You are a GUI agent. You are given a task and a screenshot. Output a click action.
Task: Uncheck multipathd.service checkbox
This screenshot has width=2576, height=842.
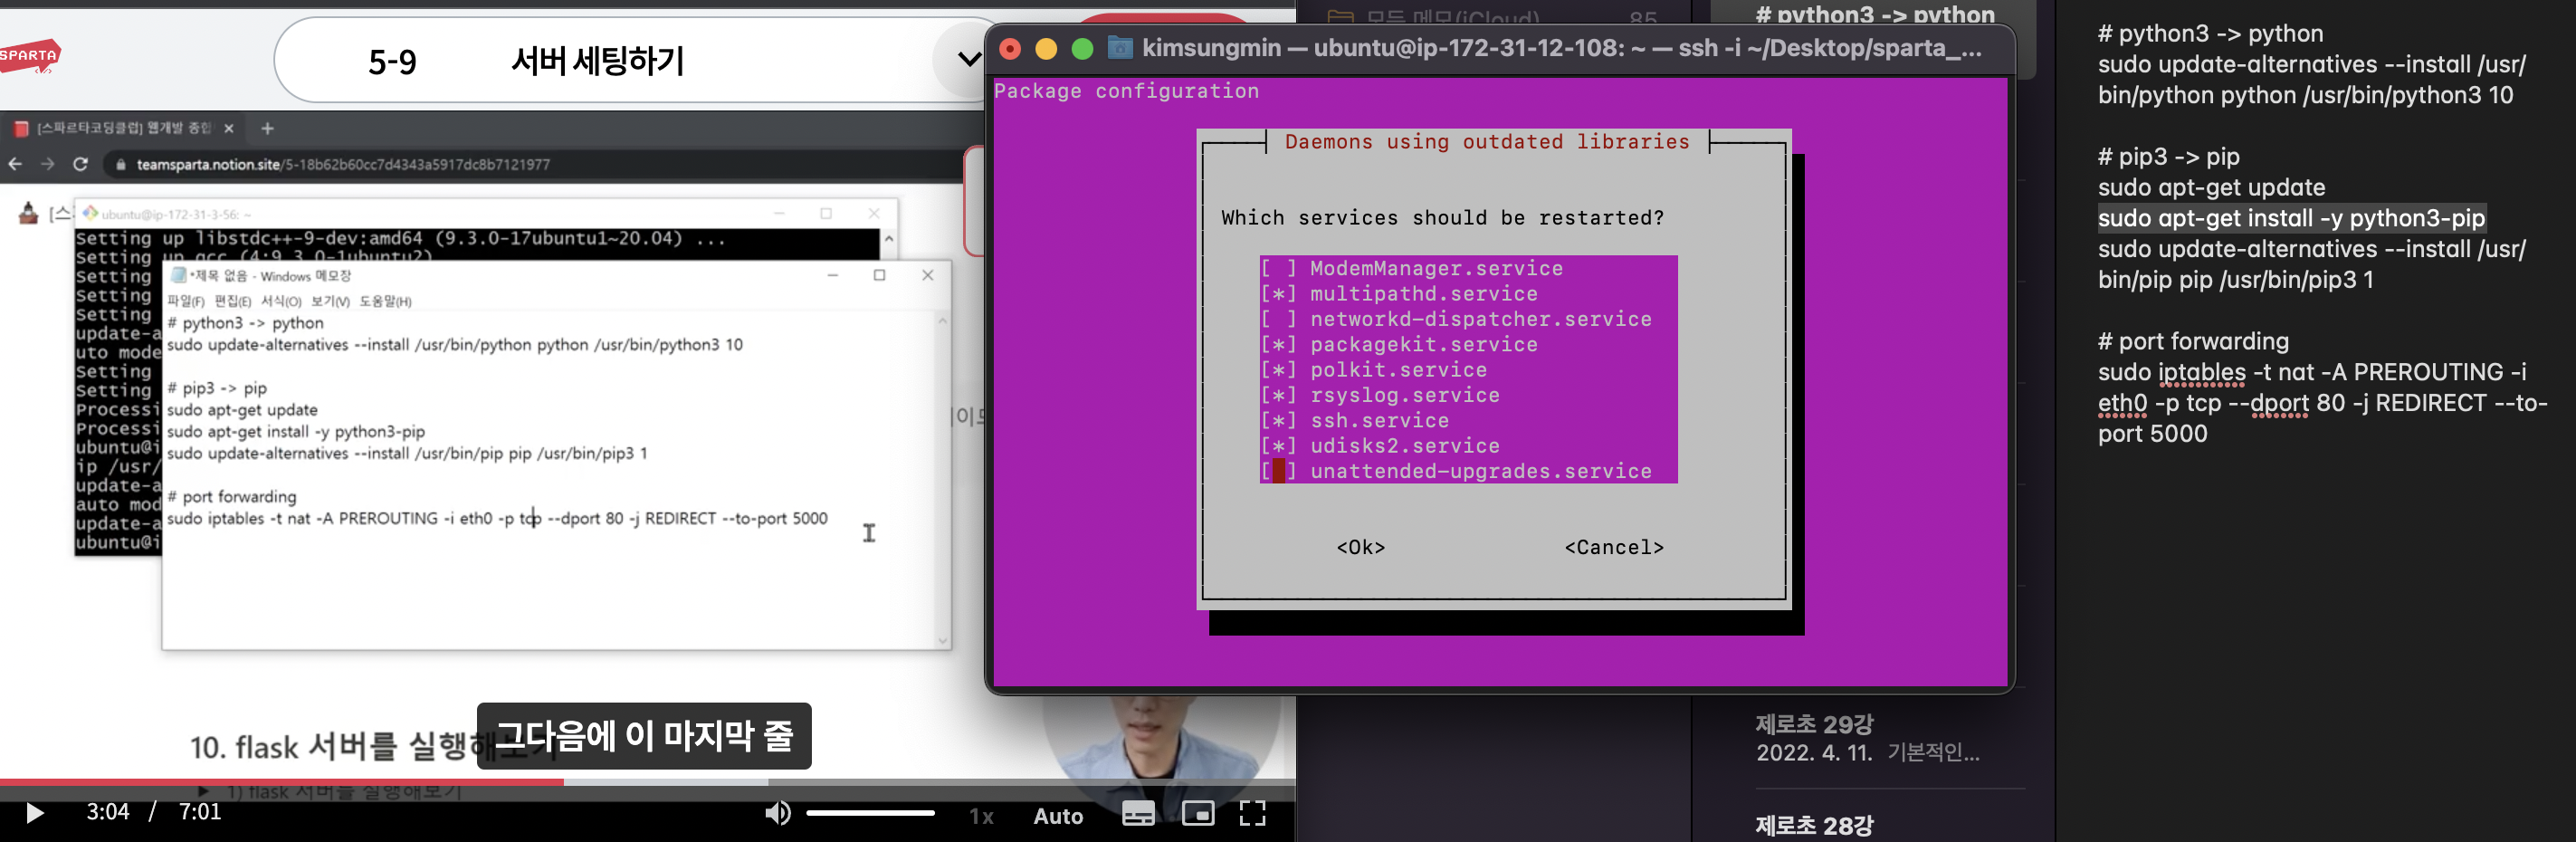click(x=1278, y=294)
